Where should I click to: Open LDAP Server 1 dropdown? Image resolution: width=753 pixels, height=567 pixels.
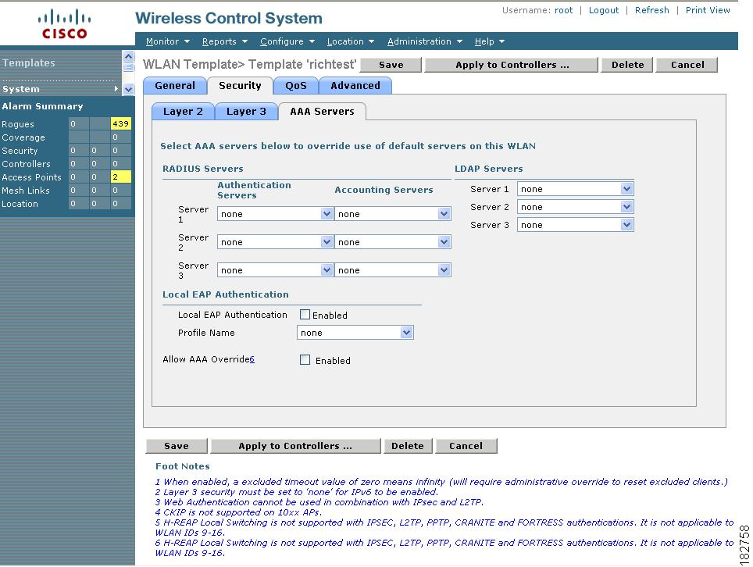pos(575,189)
